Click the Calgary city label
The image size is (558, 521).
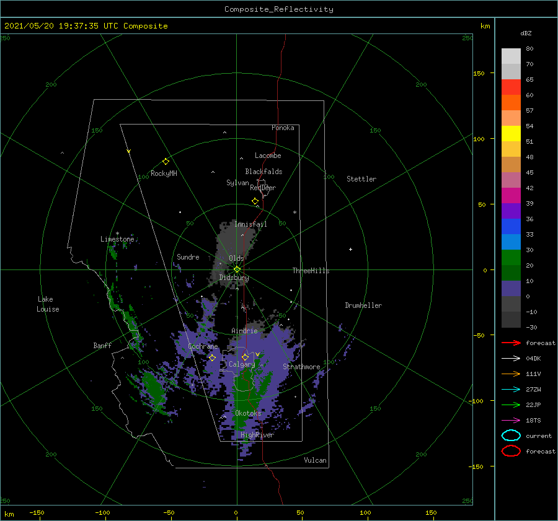(x=242, y=364)
